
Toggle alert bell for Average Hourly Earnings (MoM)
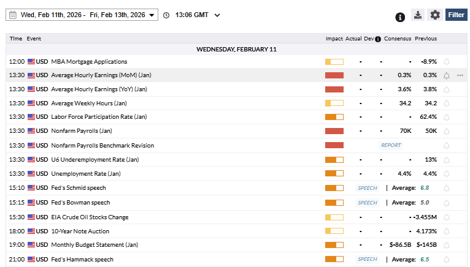[x=446, y=75]
